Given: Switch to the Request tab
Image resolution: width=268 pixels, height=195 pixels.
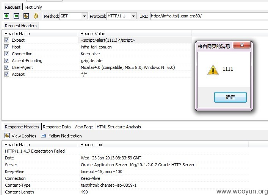Looking at the screenshot, I should 13,7.
